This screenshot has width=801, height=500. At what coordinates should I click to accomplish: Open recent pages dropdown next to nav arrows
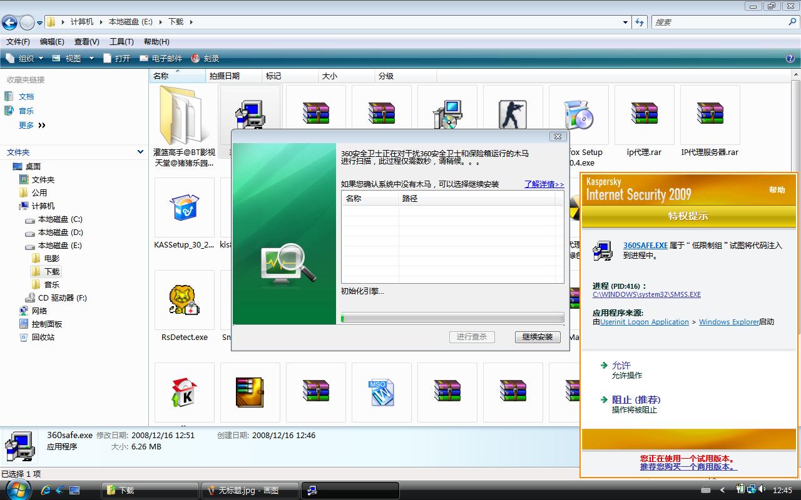pos(39,22)
